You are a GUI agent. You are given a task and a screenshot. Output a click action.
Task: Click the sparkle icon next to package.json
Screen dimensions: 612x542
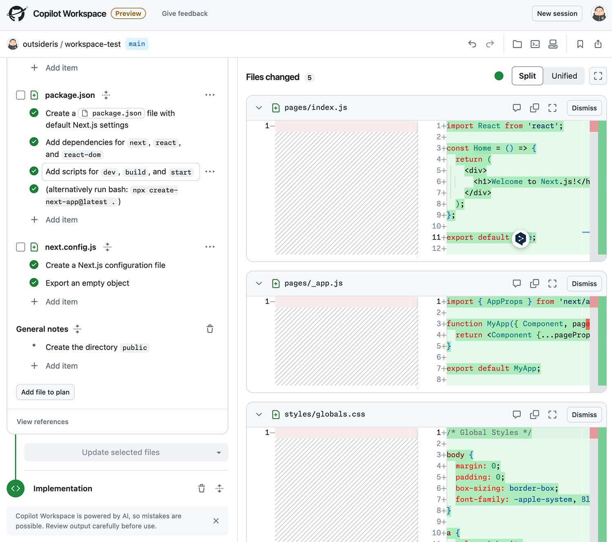106,95
